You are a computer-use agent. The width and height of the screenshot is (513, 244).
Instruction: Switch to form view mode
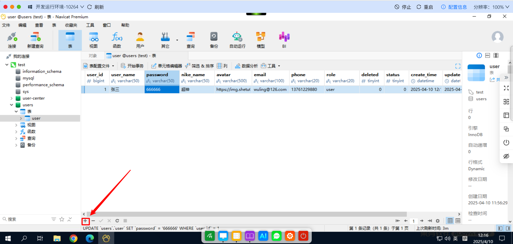coord(458,221)
